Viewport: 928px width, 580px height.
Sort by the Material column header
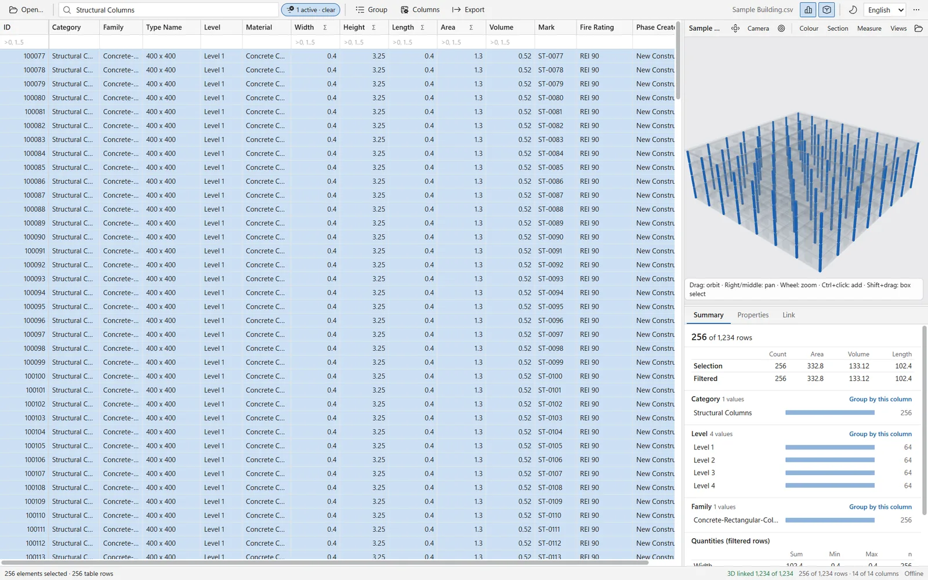click(266, 27)
